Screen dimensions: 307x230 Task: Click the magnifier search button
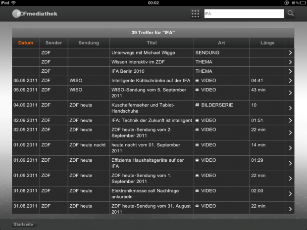290,13
